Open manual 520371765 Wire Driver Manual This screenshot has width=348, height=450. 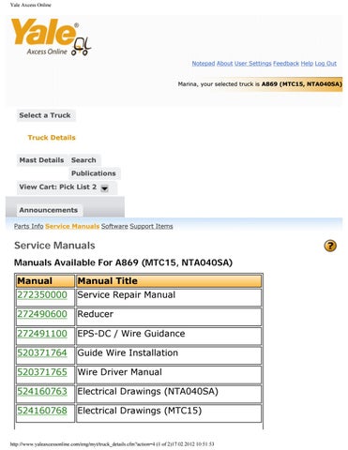click(42, 372)
